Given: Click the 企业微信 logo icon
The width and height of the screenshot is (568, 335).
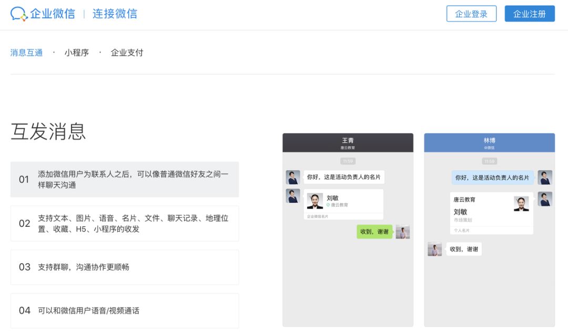Looking at the screenshot, I should 19,14.
